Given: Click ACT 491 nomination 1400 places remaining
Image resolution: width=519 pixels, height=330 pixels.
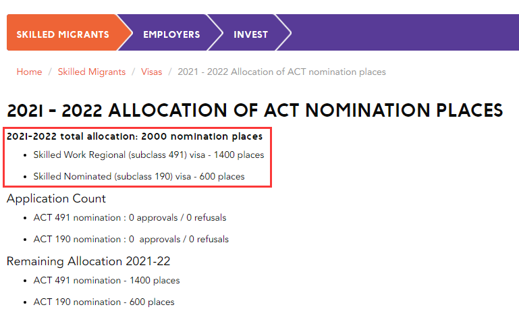Looking at the screenshot, I should point(107,280).
